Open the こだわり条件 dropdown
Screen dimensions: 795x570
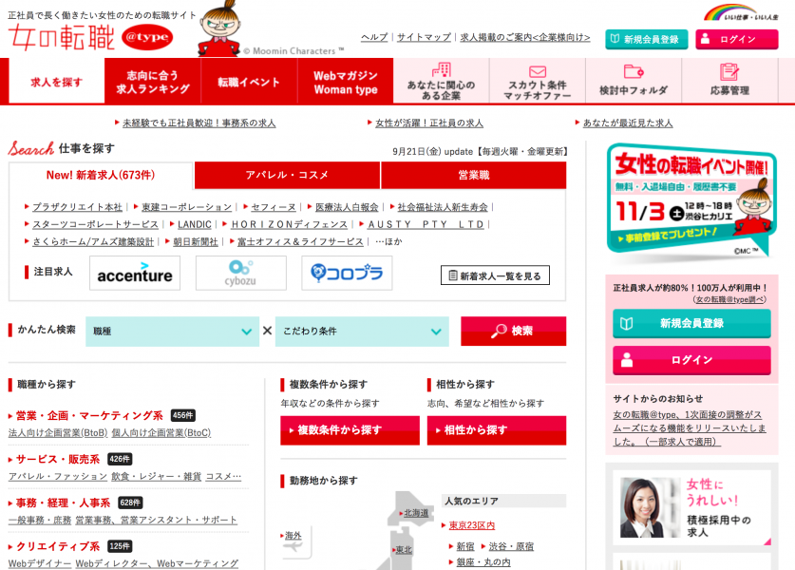point(362,332)
